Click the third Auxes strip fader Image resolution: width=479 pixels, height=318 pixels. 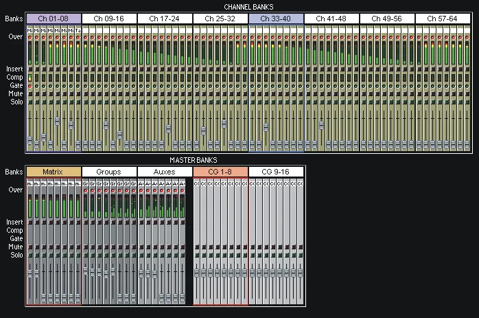point(155,273)
